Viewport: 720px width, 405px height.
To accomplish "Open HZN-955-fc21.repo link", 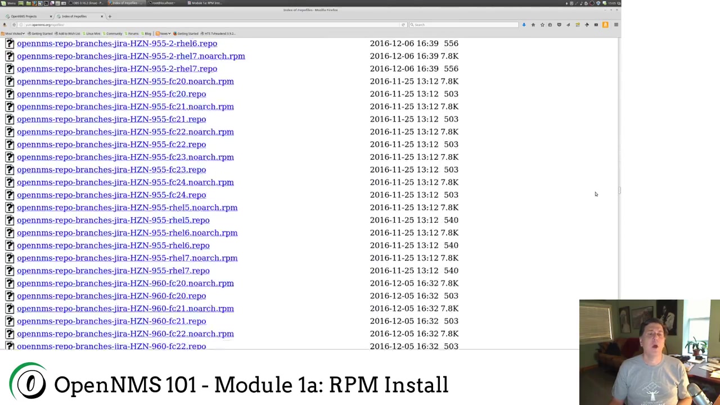I will [x=111, y=119].
